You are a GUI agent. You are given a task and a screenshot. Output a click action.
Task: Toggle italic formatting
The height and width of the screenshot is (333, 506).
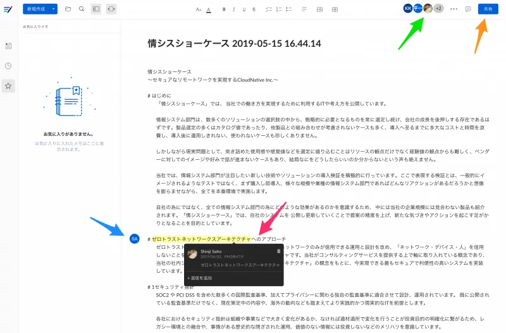[233, 9]
